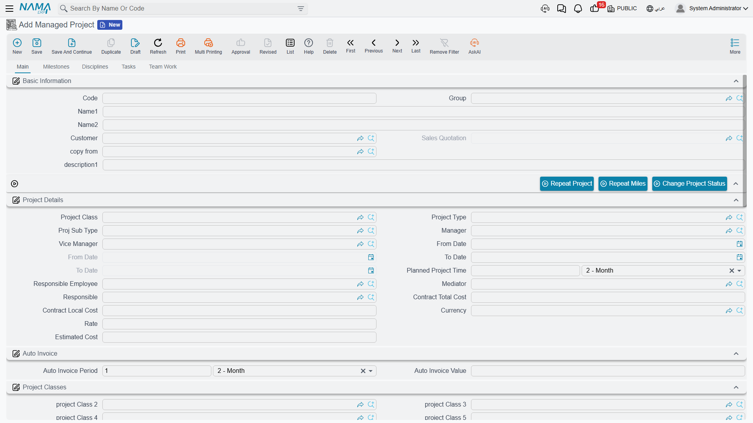Click the Name1 input field
753x423 pixels.
pos(424,112)
